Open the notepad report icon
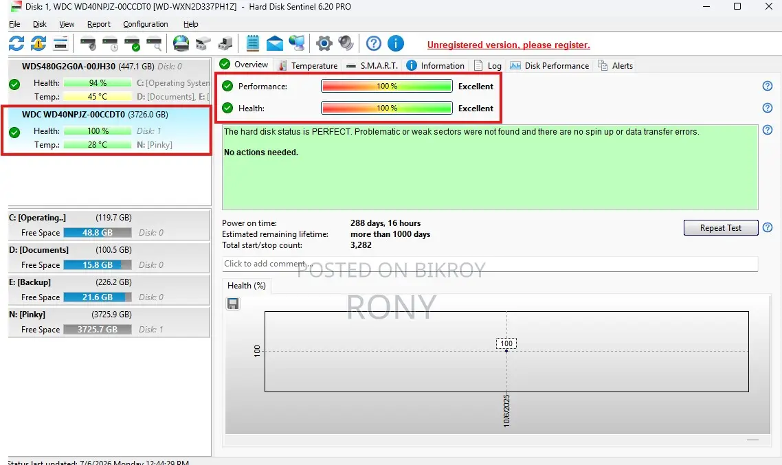 [253, 43]
